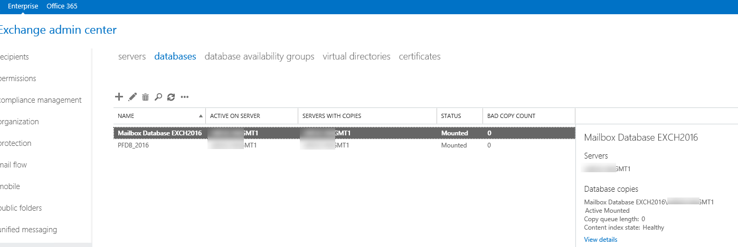Click the Exchange admin center title
This screenshot has height=247, width=738.
pyautogui.click(x=57, y=30)
